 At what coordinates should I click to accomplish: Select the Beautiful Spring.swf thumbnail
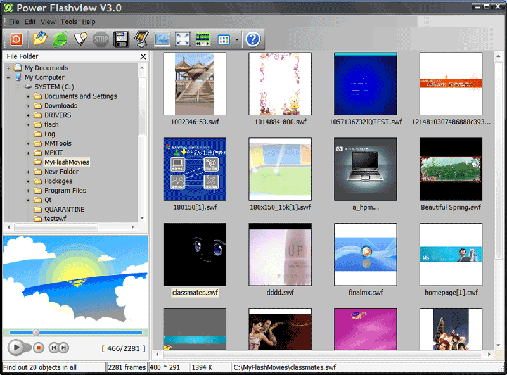pos(451,169)
